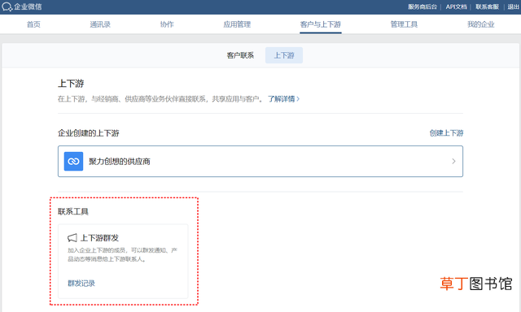
Task: Open the API文档 link
Action: click(x=456, y=6)
